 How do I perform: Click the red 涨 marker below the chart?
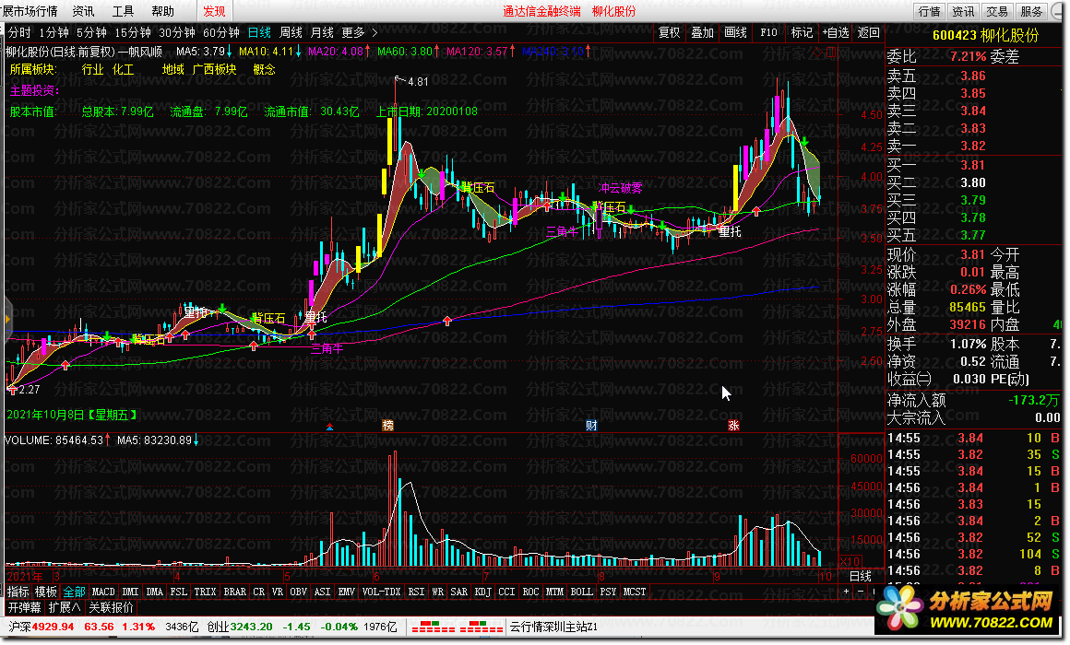(733, 426)
